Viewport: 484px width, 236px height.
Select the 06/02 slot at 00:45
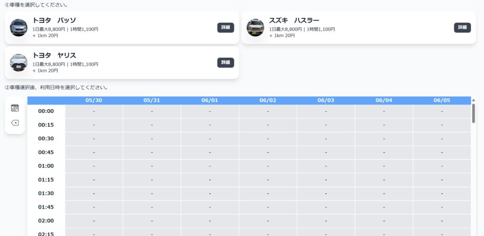(268, 152)
